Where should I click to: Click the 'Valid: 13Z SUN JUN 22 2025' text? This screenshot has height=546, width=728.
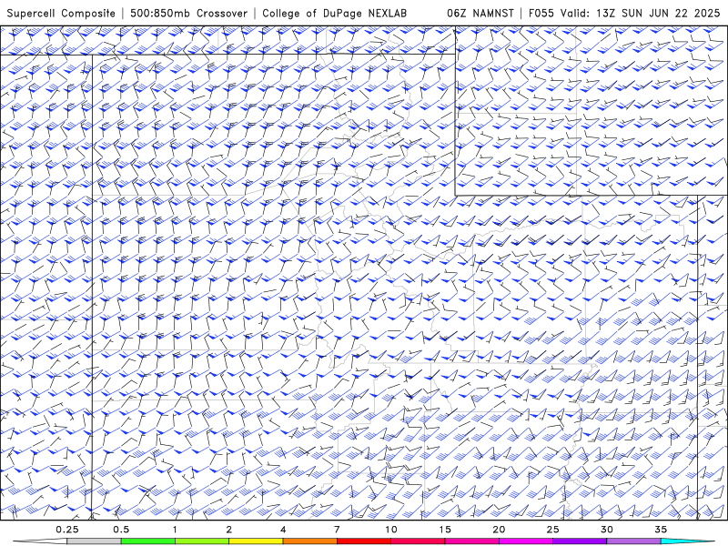click(641, 14)
